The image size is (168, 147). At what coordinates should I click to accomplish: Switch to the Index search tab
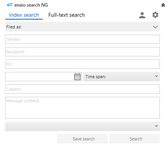pos(24,15)
